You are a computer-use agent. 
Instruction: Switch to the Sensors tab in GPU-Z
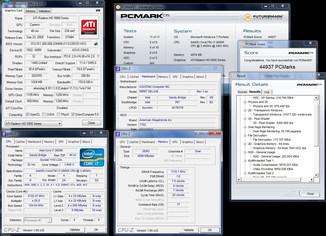pos(30,11)
